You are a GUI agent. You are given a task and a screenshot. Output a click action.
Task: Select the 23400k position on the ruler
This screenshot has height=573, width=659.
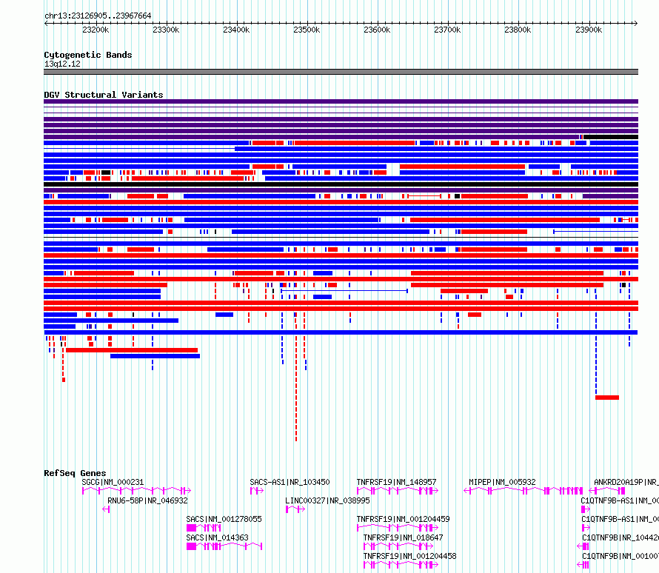pyautogui.click(x=236, y=30)
